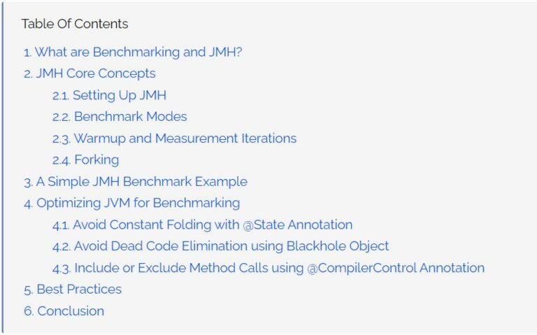The width and height of the screenshot is (537, 335).
Task: Open 'What are Benchmarking and JMH?' link
Action: coord(133,52)
